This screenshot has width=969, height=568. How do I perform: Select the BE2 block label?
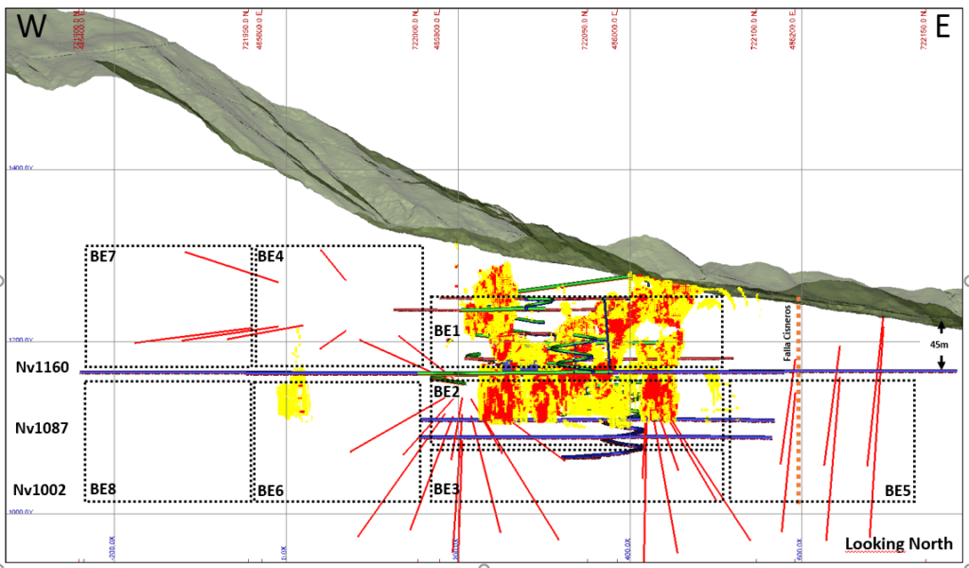pyautogui.click(x=446, y=392)
